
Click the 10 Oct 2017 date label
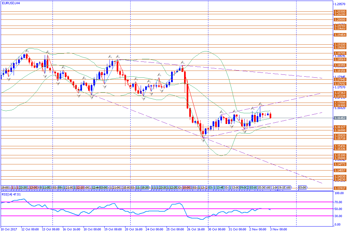click(x=9, y=229)
